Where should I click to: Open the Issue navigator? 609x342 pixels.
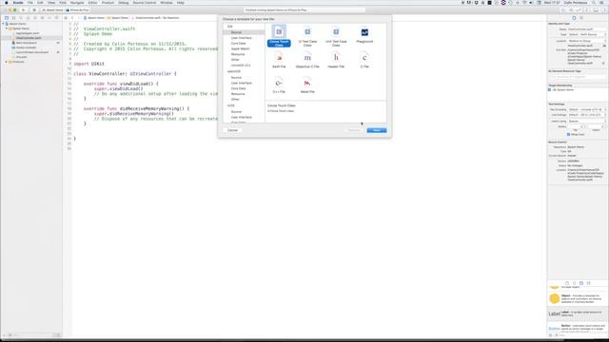tap(28, 18)
